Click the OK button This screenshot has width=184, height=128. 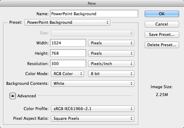tap(161, 14)
